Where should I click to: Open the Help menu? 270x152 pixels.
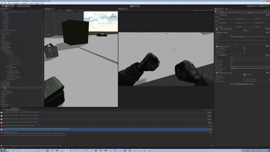[x=42, y=3]
